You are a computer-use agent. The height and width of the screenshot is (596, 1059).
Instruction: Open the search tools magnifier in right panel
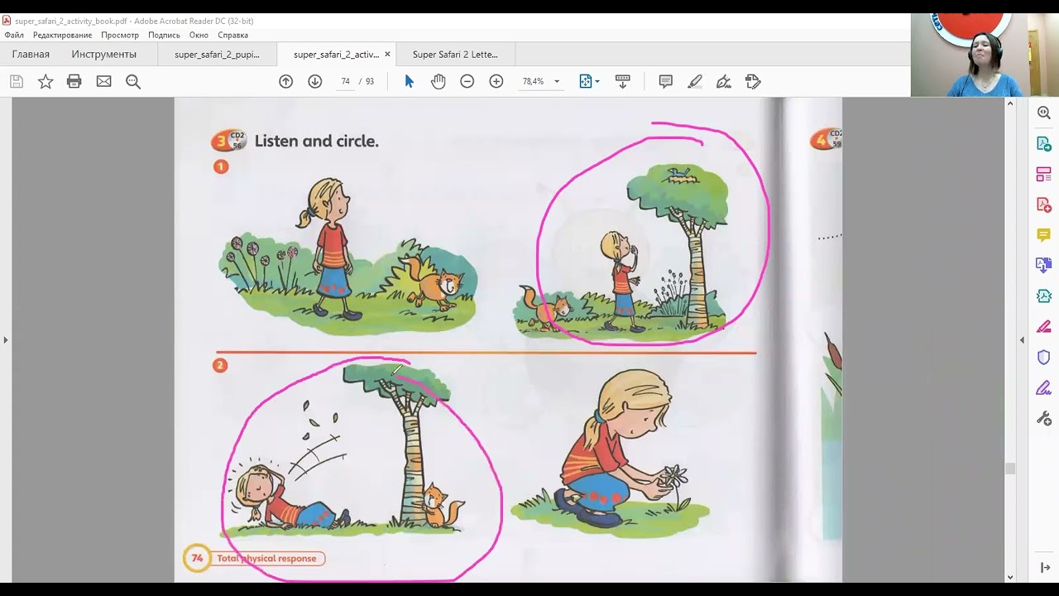[1044, 113]
